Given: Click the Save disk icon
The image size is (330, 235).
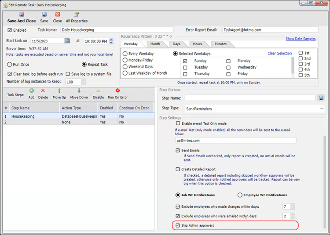Looking at the screenshot, I should point(44,14).
